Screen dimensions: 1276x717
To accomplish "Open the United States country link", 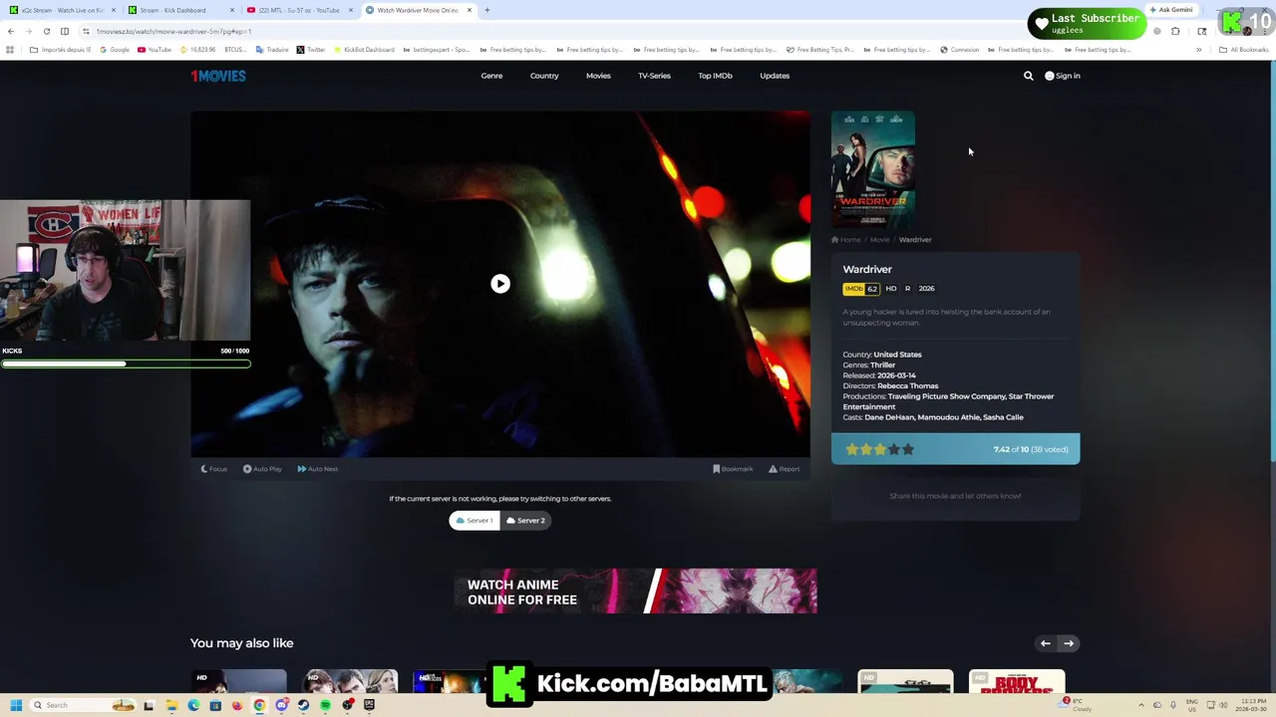I will click(x=897, y=355).
